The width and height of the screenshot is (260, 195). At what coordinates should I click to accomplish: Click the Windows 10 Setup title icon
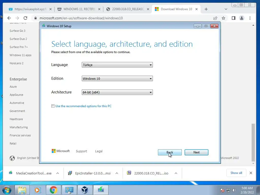pos(44,26)
